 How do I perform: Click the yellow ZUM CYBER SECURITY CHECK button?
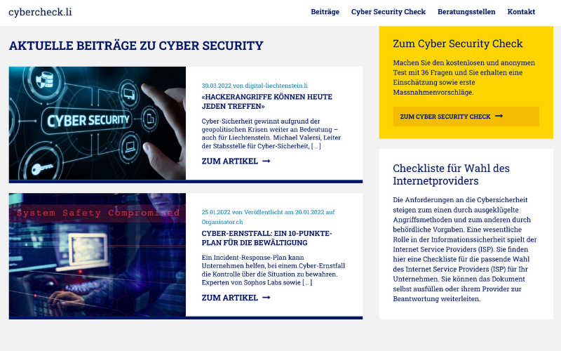tap(466, 117)
